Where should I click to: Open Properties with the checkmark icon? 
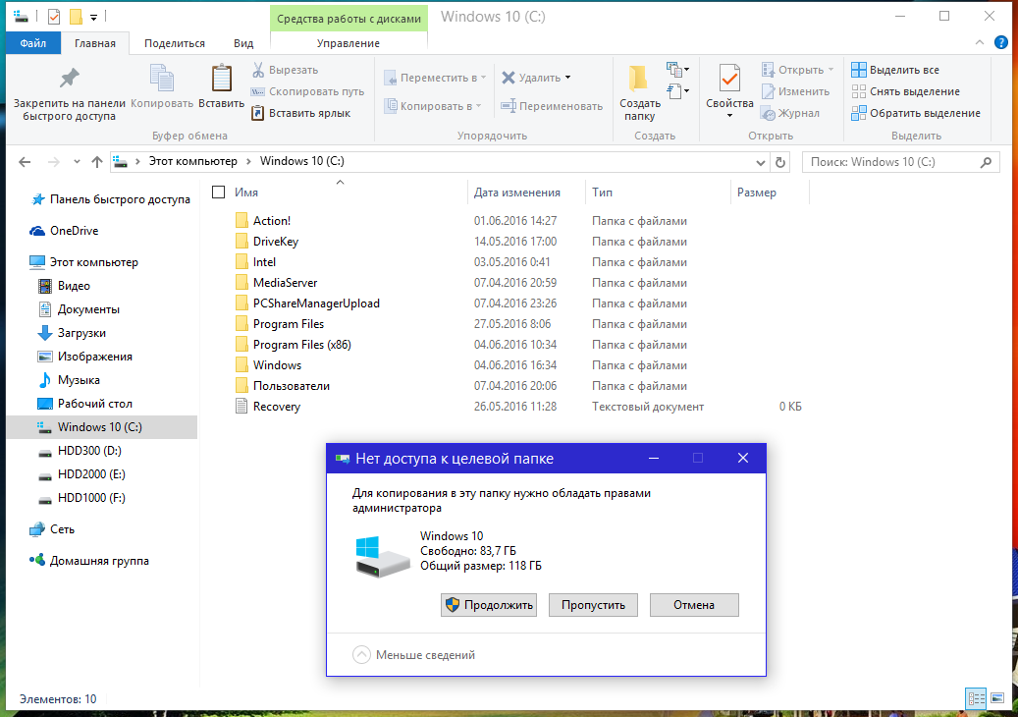(729, 79)
